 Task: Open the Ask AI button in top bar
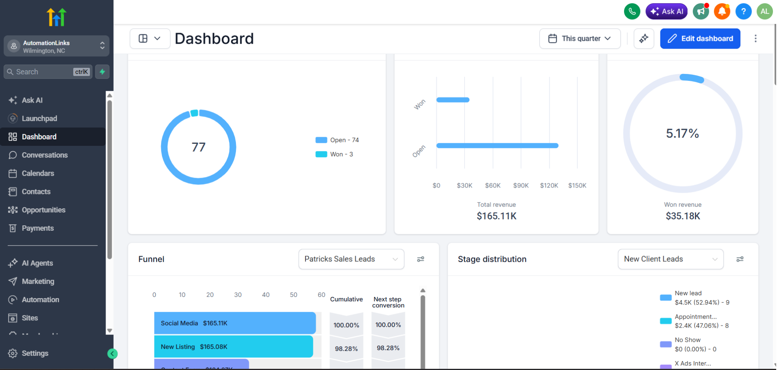click(666, 11)
